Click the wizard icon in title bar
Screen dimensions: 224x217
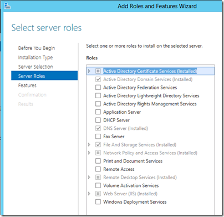tap(7, 6)
